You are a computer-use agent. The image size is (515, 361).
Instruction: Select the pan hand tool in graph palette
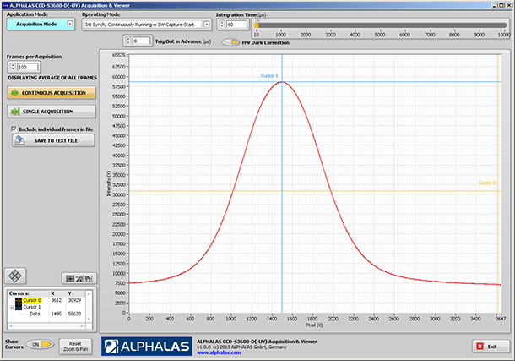[x=87, y=277]
